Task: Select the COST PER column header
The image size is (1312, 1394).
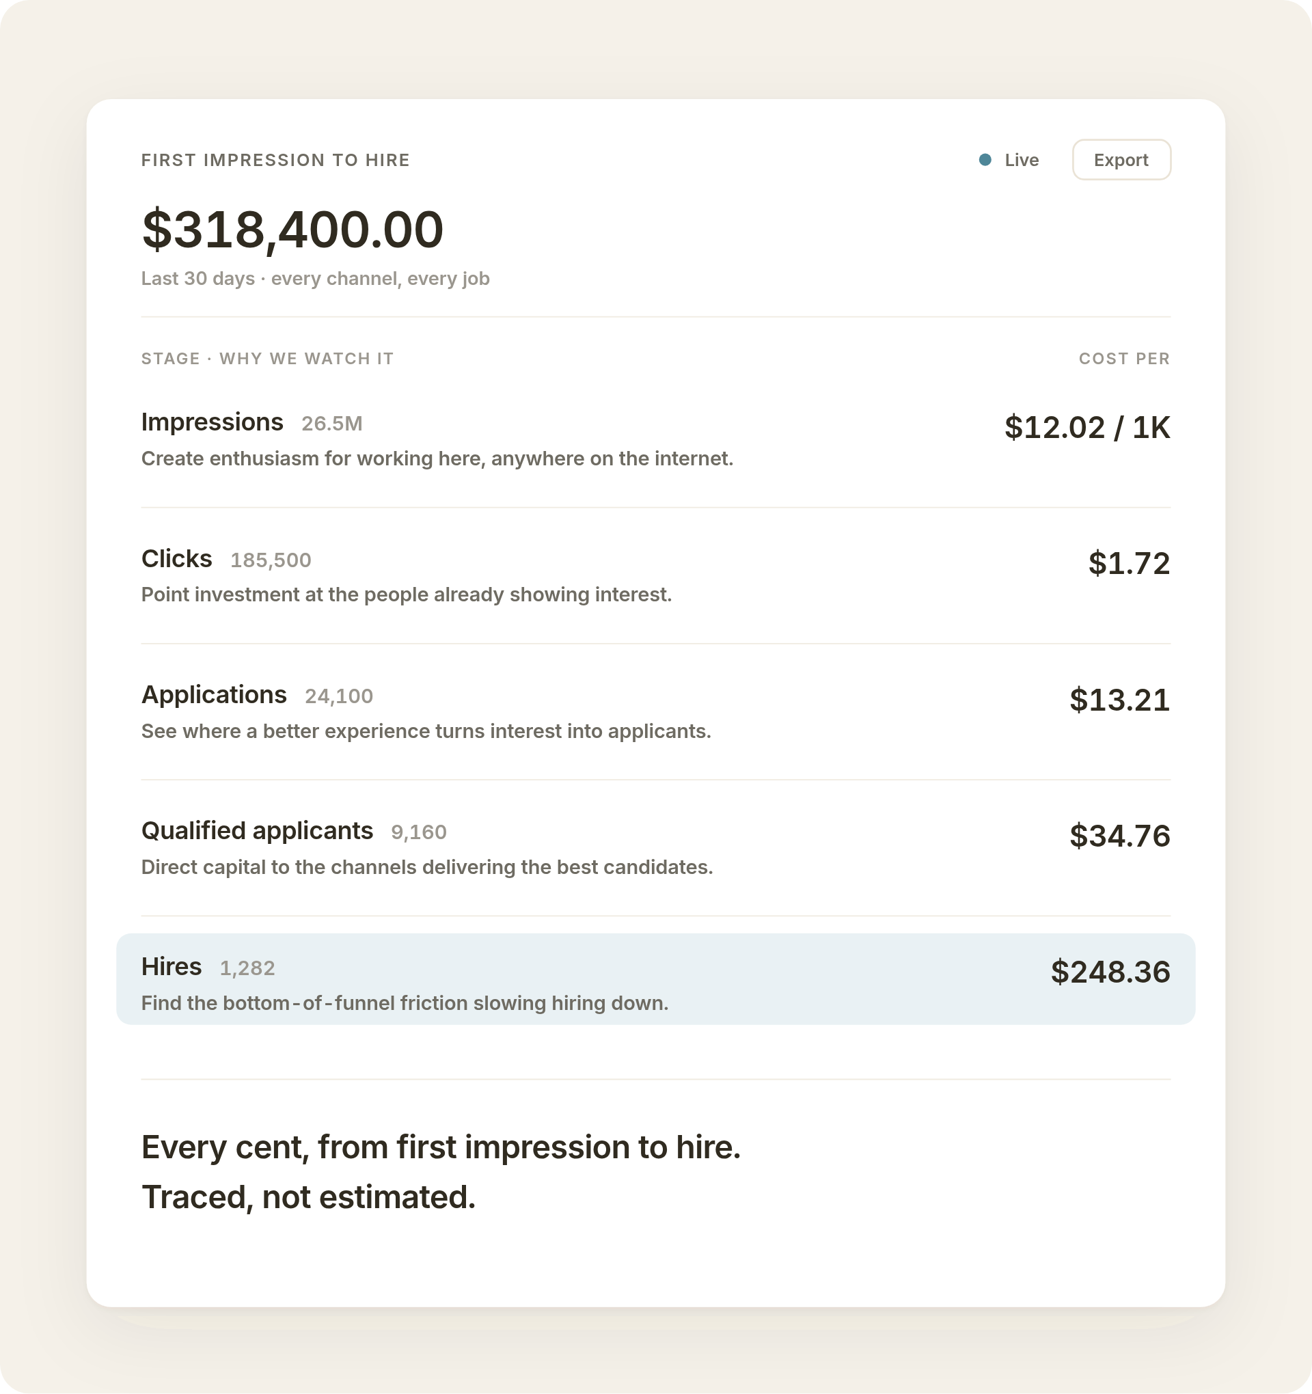Action: coord(1124,358)
